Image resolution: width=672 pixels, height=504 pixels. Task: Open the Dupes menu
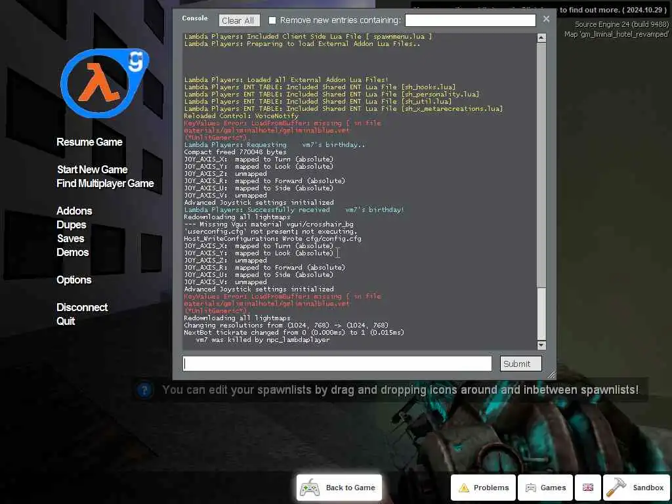point(72,224)
